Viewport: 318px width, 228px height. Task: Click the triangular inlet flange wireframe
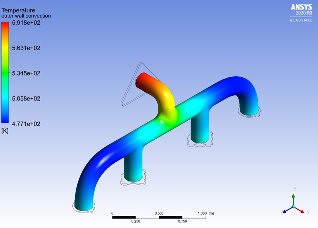(140, 85)
